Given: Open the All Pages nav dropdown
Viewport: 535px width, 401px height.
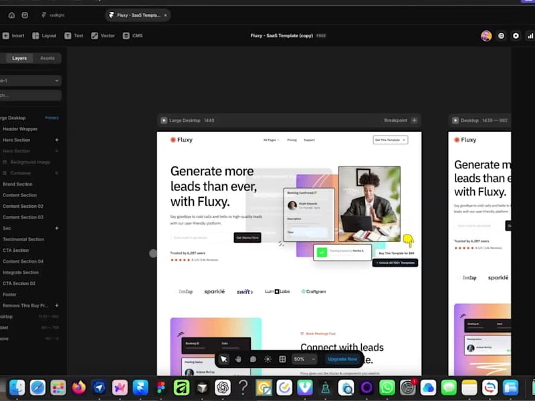Looking at the screenshot, I should [x=272, y=140].
